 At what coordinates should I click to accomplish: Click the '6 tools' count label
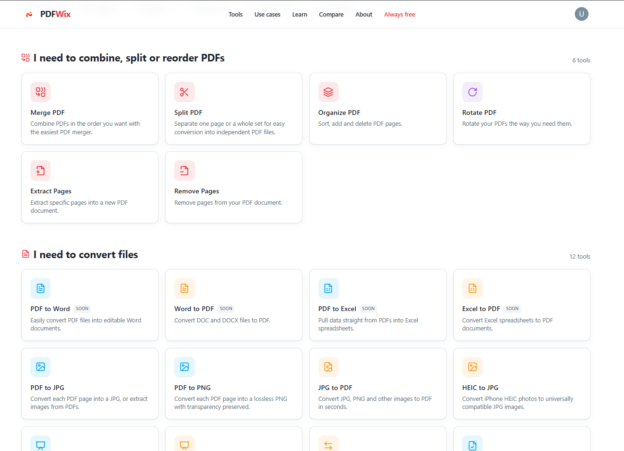[x=581, y=61]
